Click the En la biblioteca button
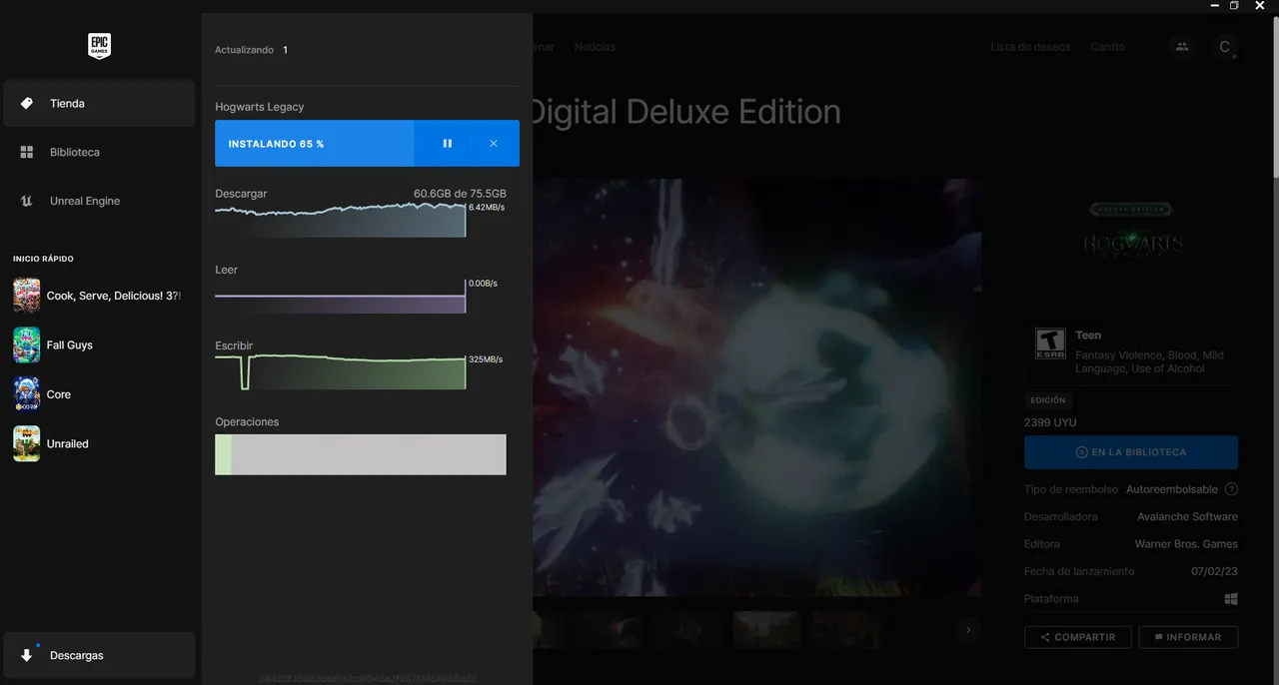The height and width of the screenshot is (685, 1279). point(1131,452)
